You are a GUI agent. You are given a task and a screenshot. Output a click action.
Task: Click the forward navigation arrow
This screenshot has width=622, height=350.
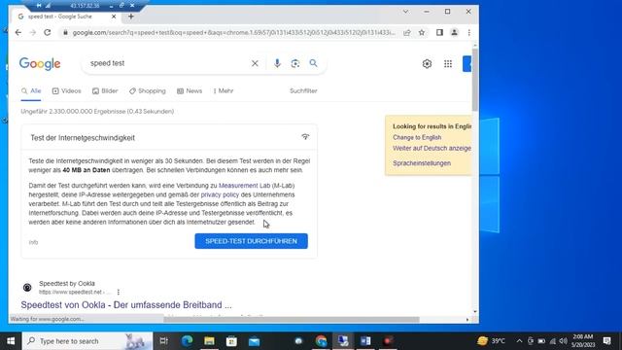32,32
